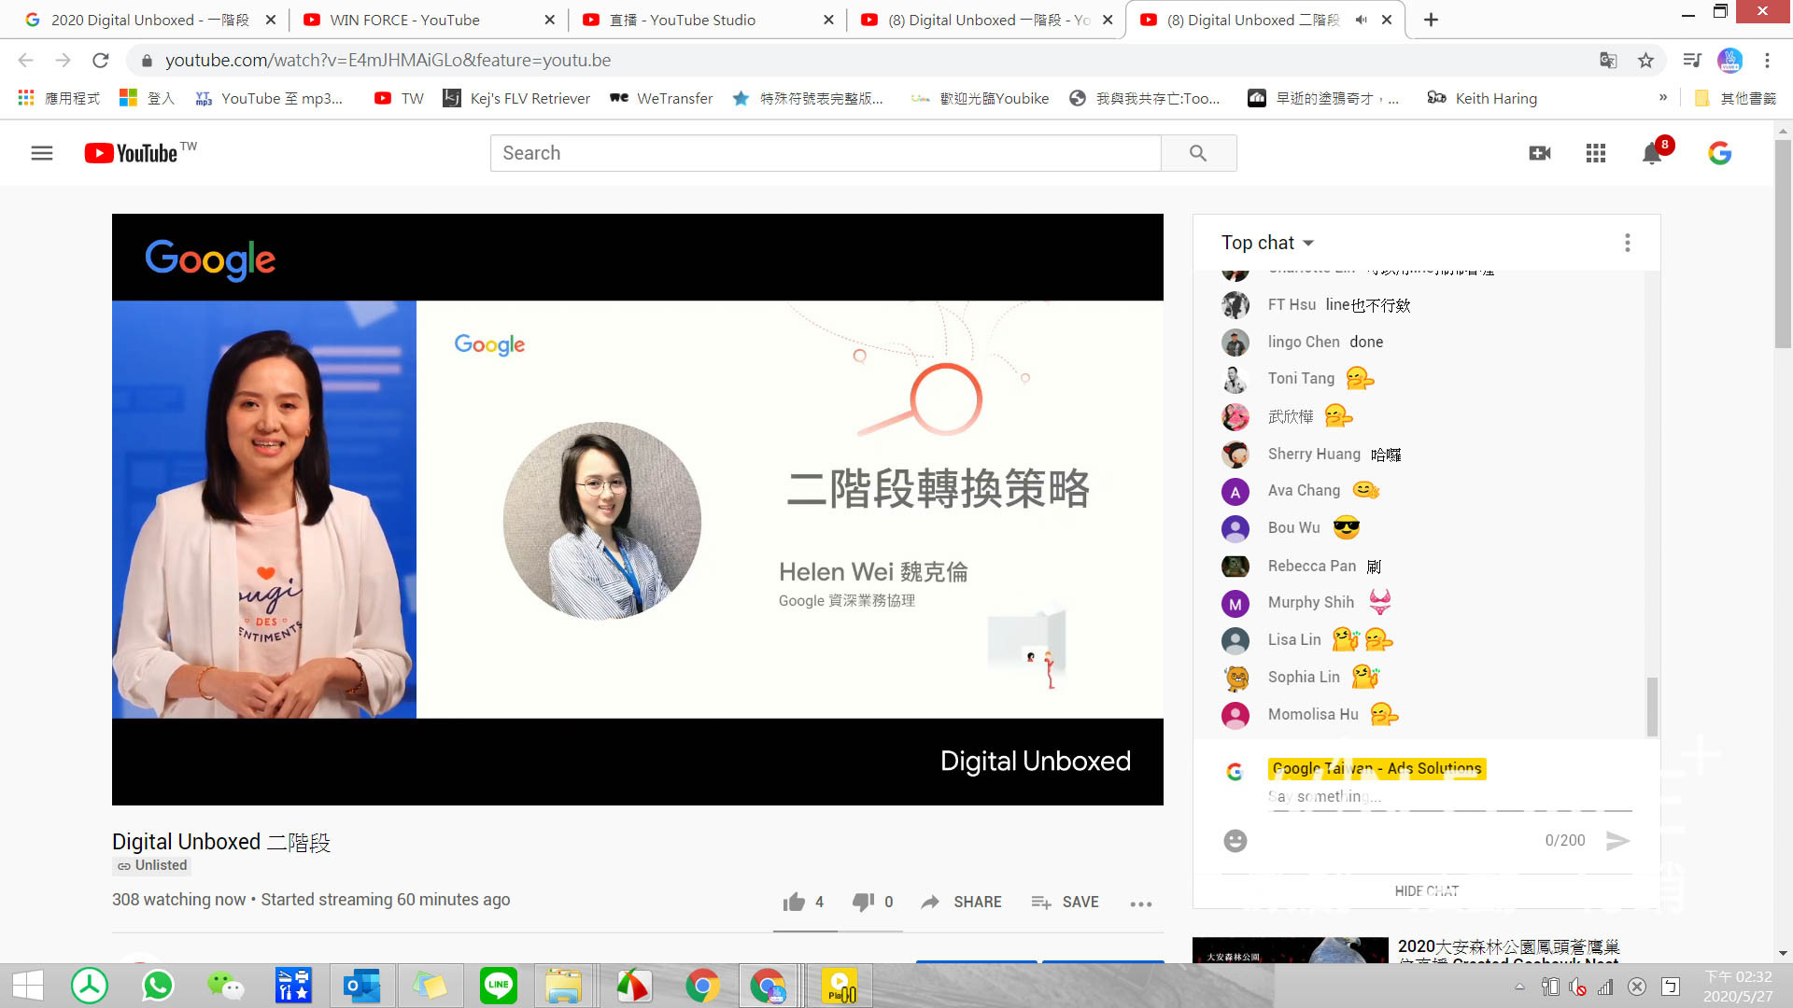Like the Digital Unboxed video
This screenshot has height=1008, width=1793.
(x=794, y=902)
